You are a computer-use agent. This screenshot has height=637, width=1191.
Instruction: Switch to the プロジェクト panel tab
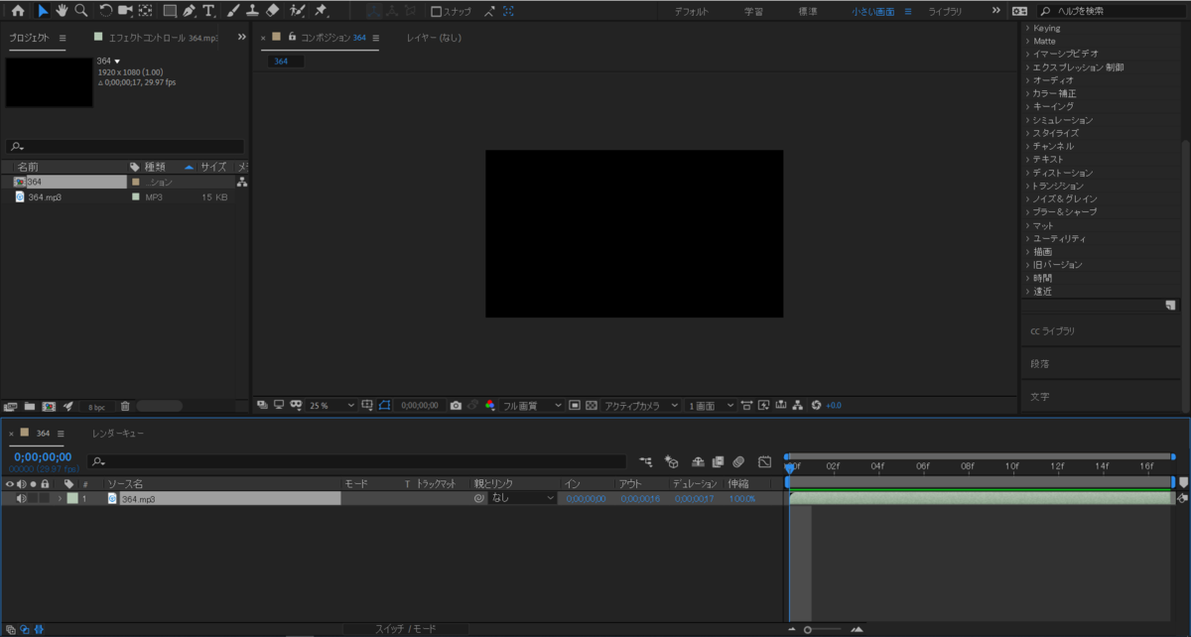[x=29, y=38]
